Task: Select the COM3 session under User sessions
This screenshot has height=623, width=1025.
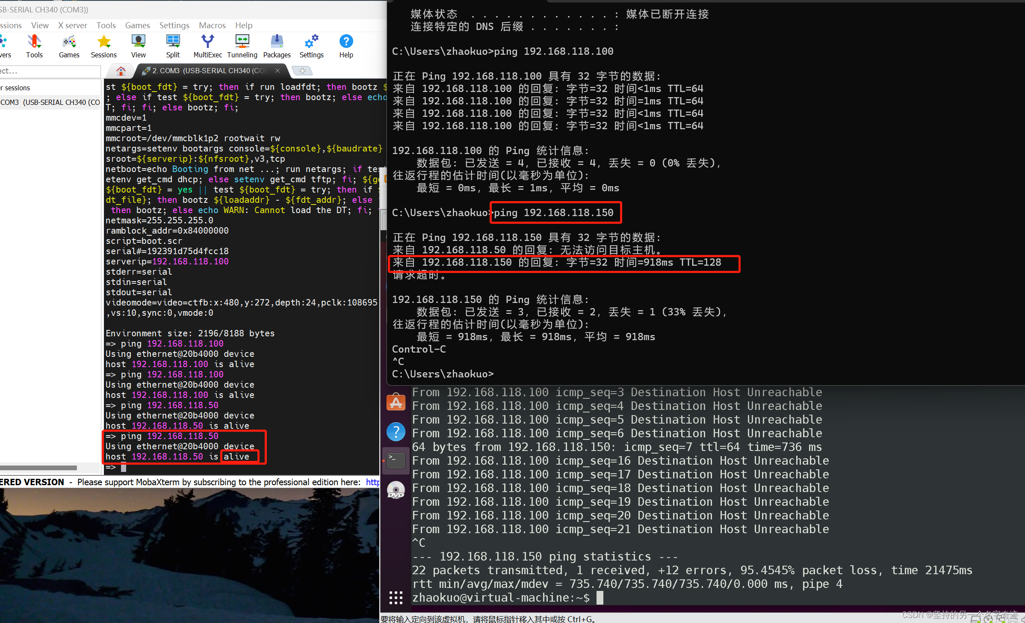Action: click(x=50, y=102)
